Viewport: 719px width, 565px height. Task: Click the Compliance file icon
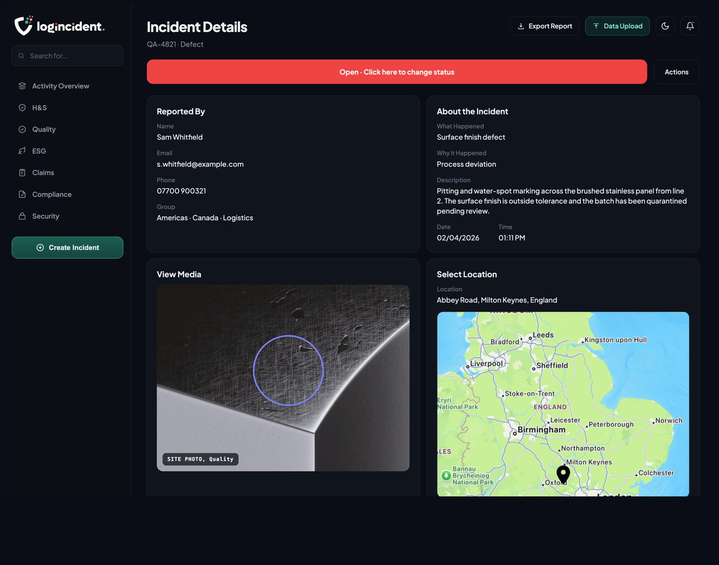pos(22,194)
